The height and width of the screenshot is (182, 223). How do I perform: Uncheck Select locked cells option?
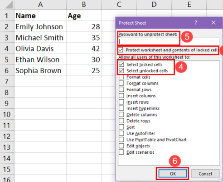pos(121,65)
